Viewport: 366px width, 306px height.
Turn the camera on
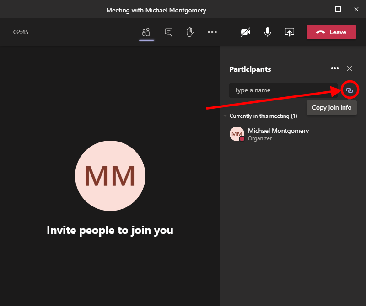246,32
